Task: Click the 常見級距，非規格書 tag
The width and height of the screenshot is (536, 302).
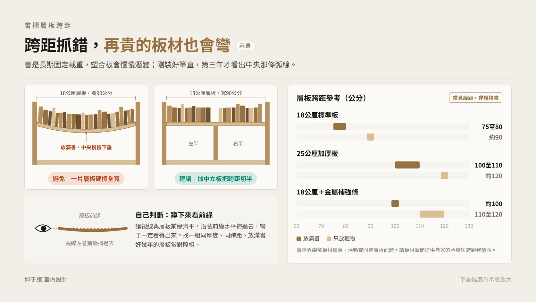Action: (475, 98)
